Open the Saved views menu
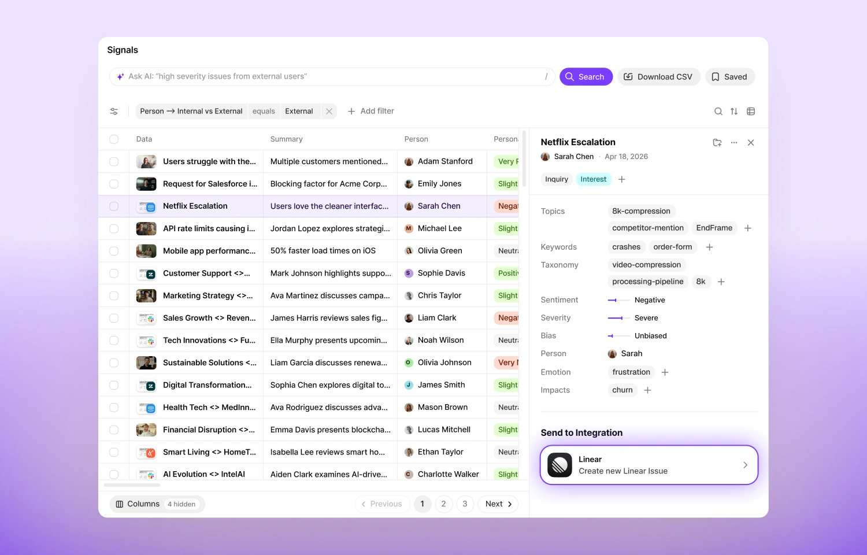Viewport: 867px width, 555px height. click(729, 76)
